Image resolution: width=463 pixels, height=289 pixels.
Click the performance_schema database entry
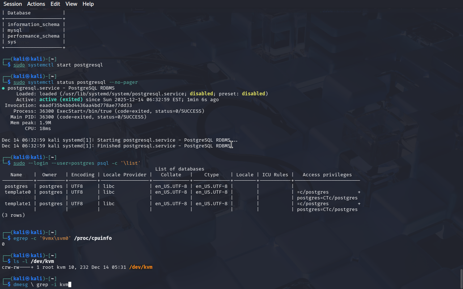click(34, 36)
